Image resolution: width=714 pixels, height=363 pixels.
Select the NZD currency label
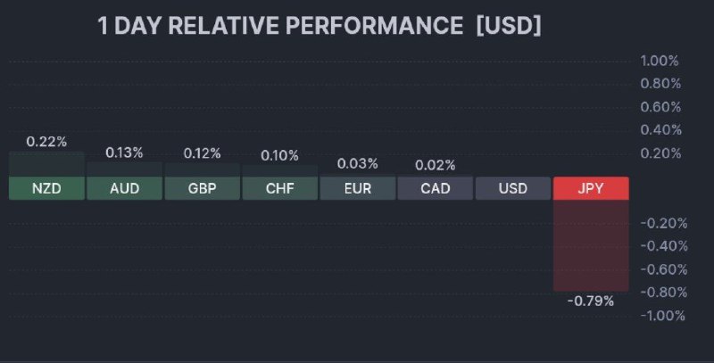click(46, 188)
